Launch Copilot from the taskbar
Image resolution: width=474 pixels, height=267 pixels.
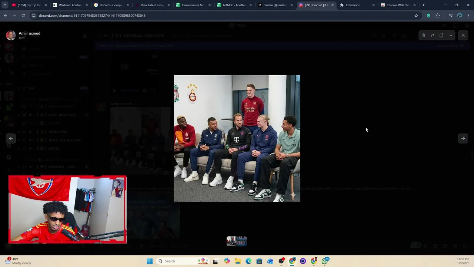click(x=227, y=261)
